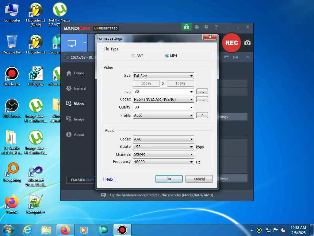Click the BANDICUT button
The image size is (314, 236).
coord(81,180)
